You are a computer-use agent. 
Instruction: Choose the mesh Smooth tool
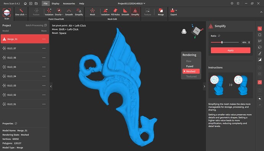tap(125, 12)
